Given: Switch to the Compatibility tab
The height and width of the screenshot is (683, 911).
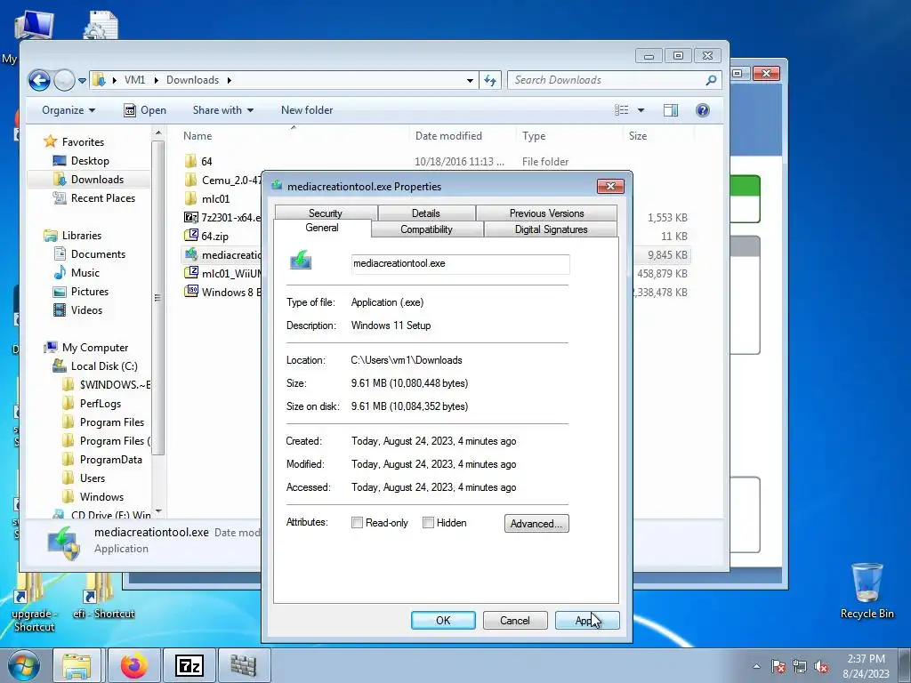Looking at the screenshot, I should (x=426, y=229).
